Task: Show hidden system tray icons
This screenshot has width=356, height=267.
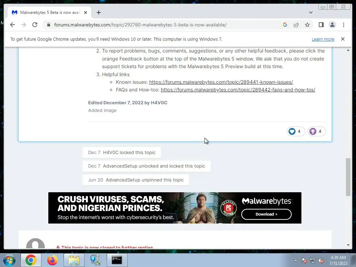Action: [296, 260]
